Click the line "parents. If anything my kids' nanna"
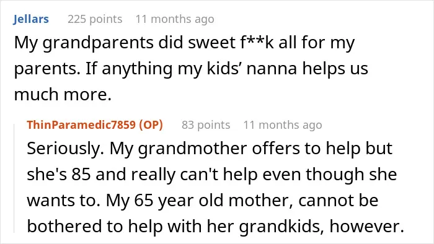The image size is (434, 244). tap(191, 69)
